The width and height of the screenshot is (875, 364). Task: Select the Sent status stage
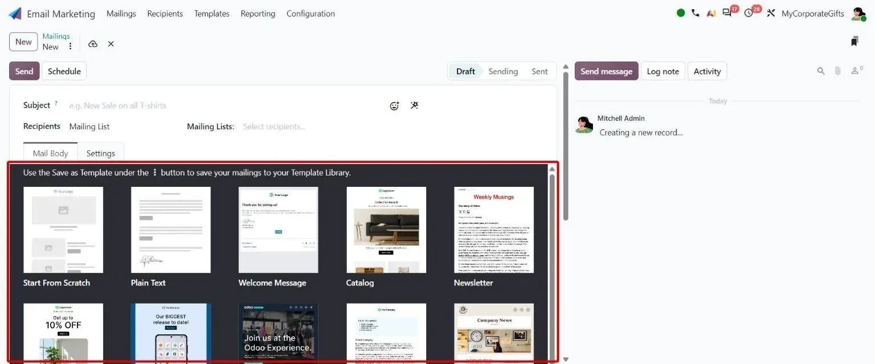[x=539, y=71]
